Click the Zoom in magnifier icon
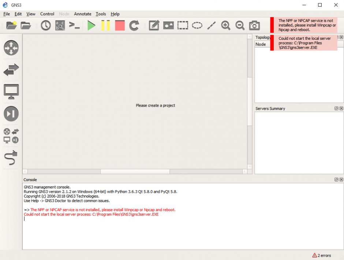Screen dimensions: 344x260 tap(225, 26)
